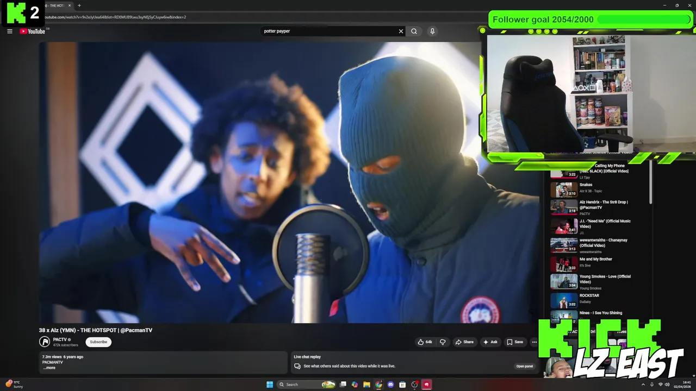Open Task View on the taskbar

(343, 384)
